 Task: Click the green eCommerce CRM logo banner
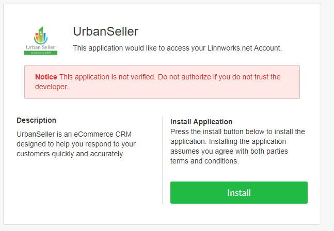pyautogui.click(x=41, y=53)
